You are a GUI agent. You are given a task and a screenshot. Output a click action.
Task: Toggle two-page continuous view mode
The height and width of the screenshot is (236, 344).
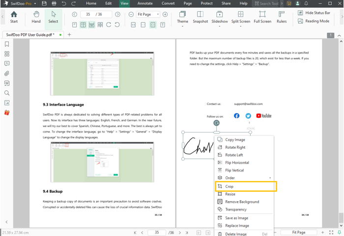click(x=100, y=25)
